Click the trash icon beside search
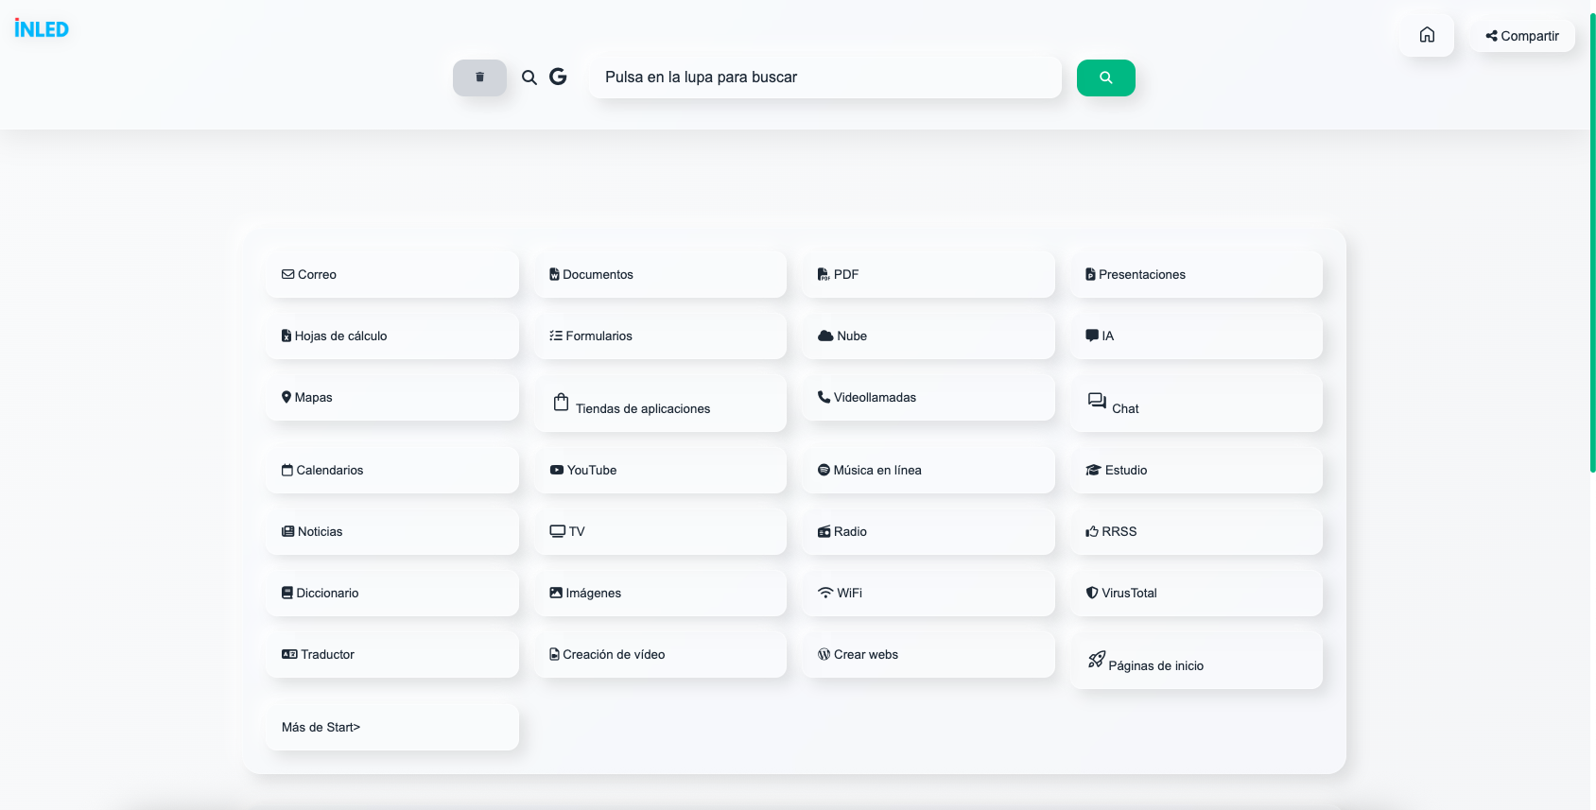 [479, 78]
